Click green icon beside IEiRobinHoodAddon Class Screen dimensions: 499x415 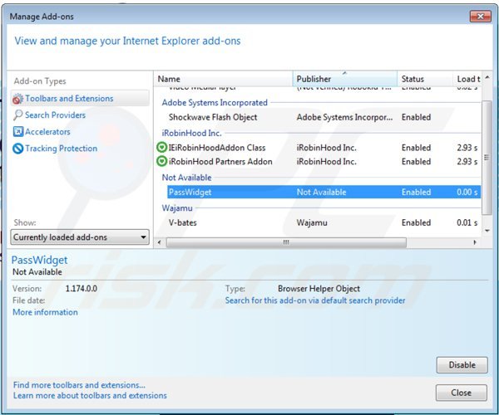[x=161, y=148]
